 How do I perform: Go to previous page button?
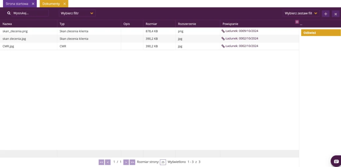pos(108,162)
